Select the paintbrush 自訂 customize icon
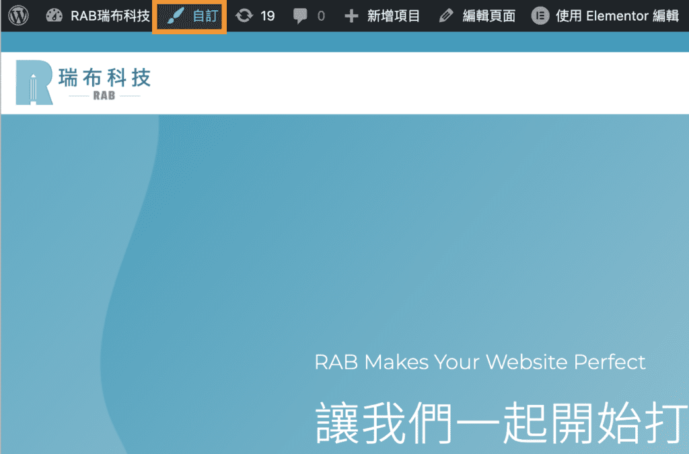This screenshot has height=454, width=689. click(175, 15)
